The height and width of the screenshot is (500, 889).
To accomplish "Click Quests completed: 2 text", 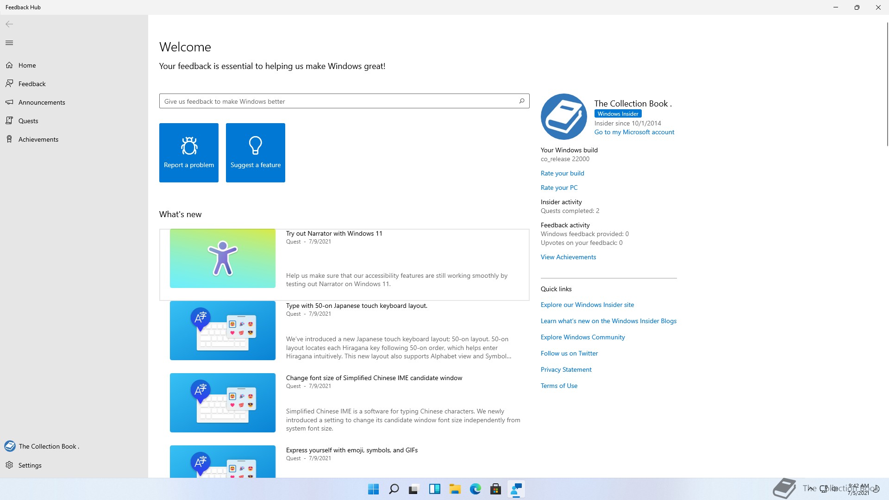I will click(x=570, y=211).
